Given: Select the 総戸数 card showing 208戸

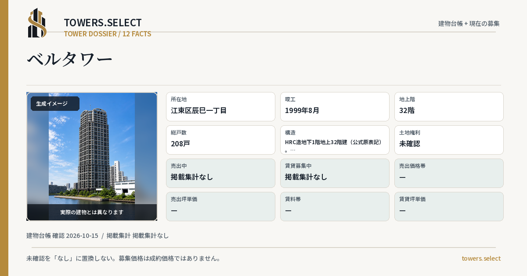Looking at the screenshot, I should point(220,140).
